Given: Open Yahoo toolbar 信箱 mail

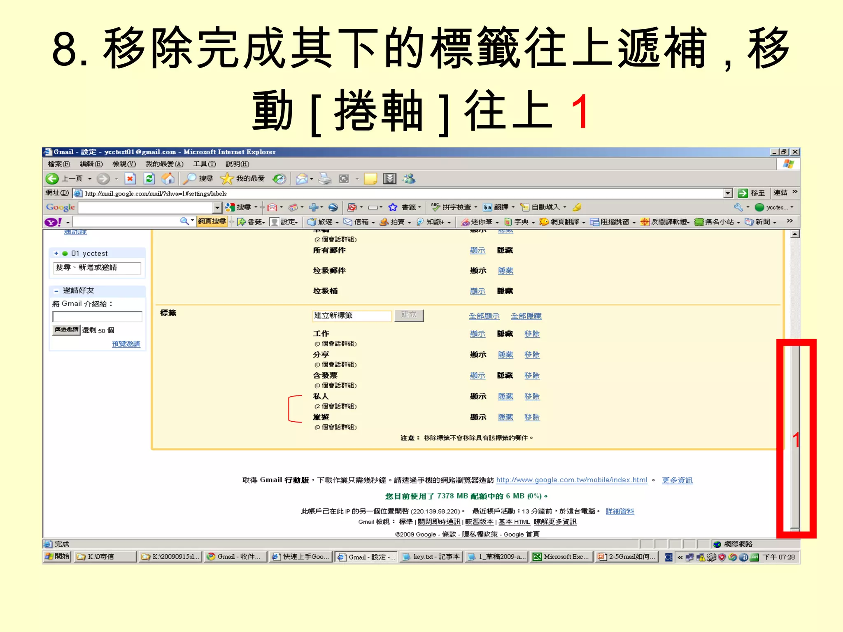Looking at the screenshot, I should point(356,222).
